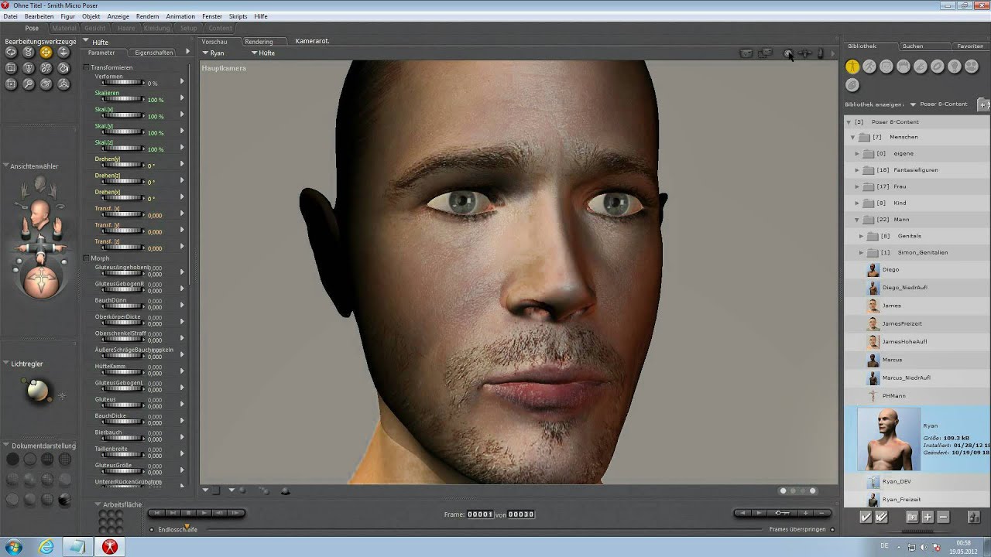Viewport: 991px width, 557px height.
Task: Select the Marcus figure in library
Action: 917,360
